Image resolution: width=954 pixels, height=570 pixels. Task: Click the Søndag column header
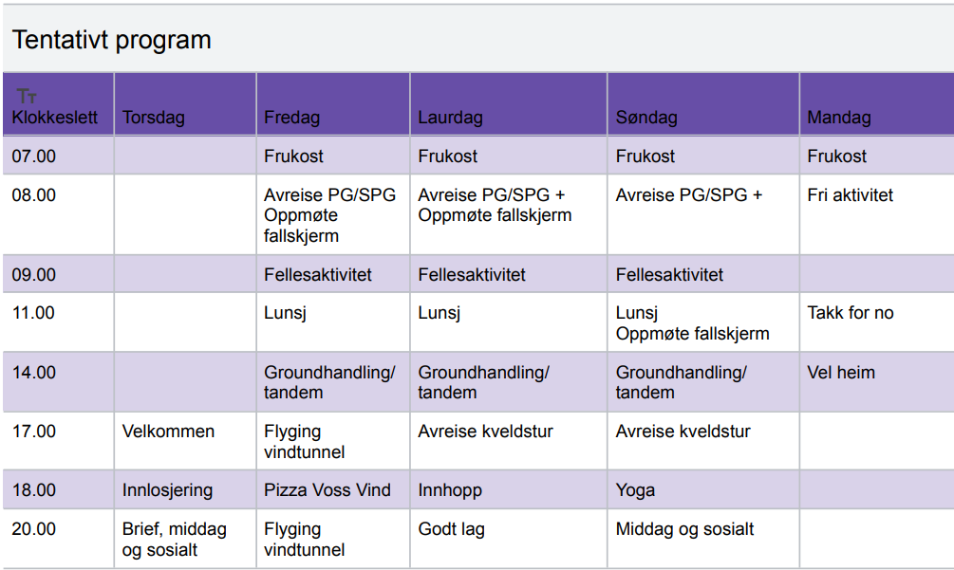click(646, 118)
